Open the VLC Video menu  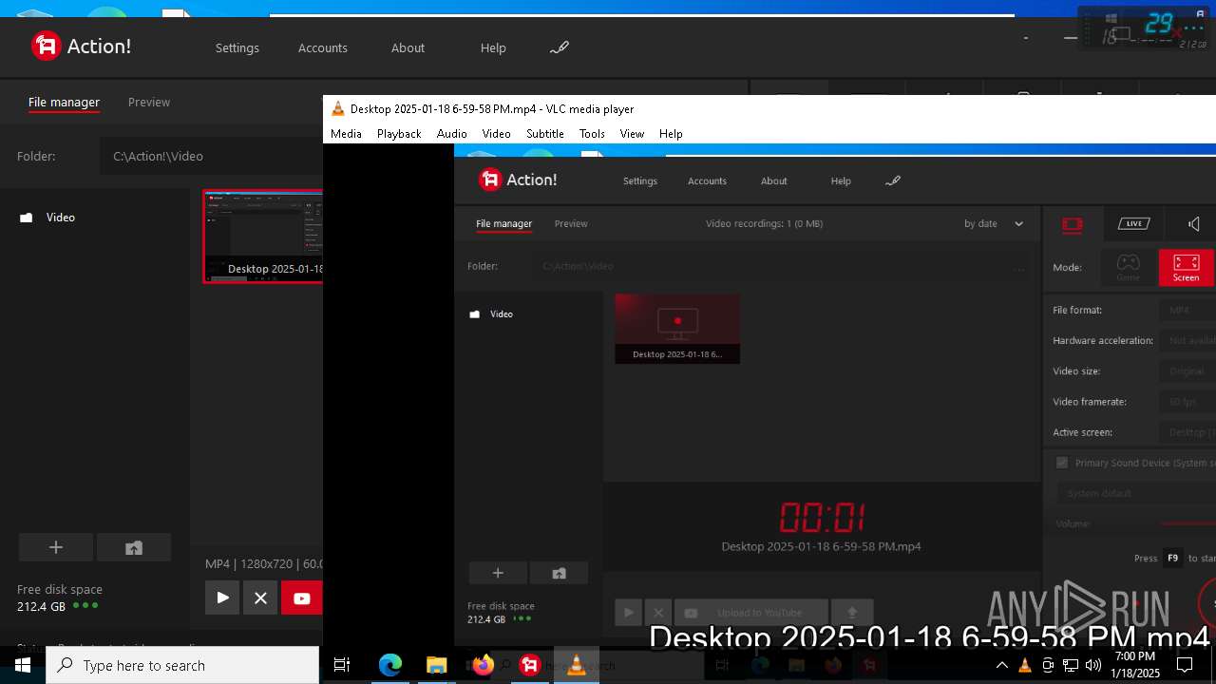496,134
